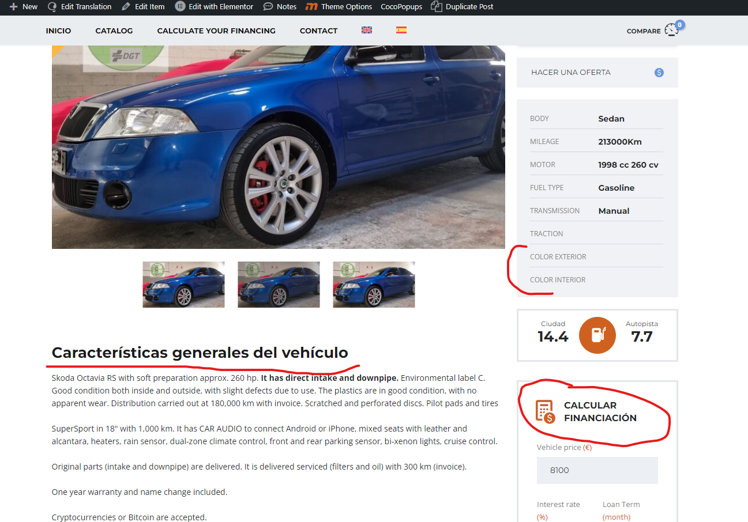Click the Interest rate label

558,510
